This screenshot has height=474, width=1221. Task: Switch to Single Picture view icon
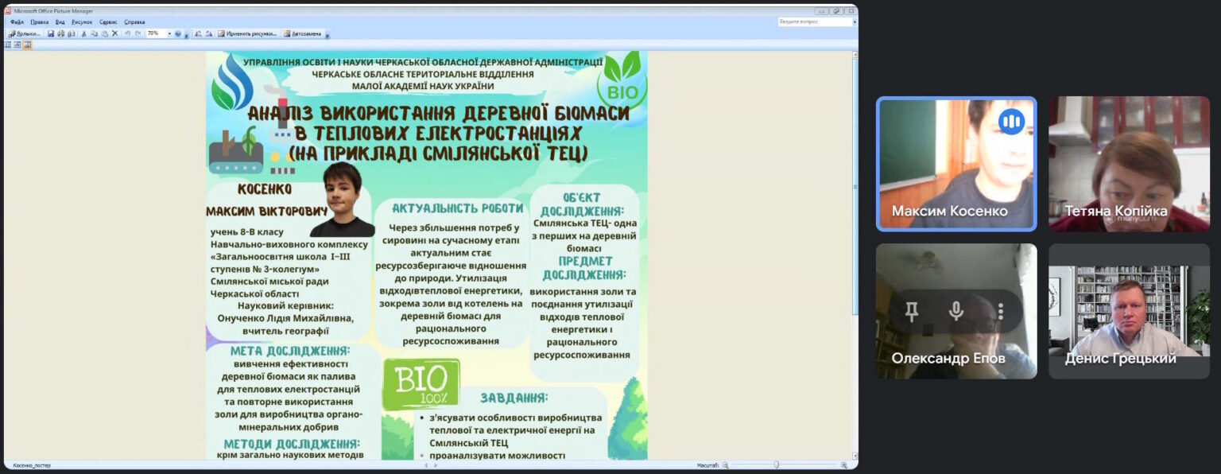[27, 45]
